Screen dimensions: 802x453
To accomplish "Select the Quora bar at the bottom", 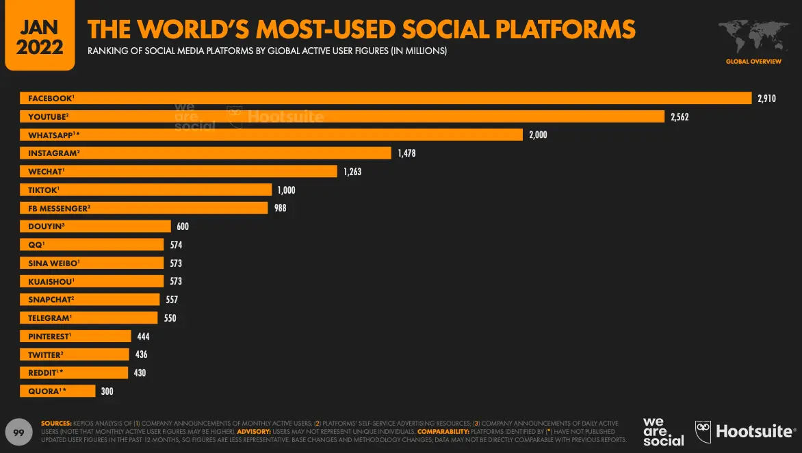I will 57,391.
